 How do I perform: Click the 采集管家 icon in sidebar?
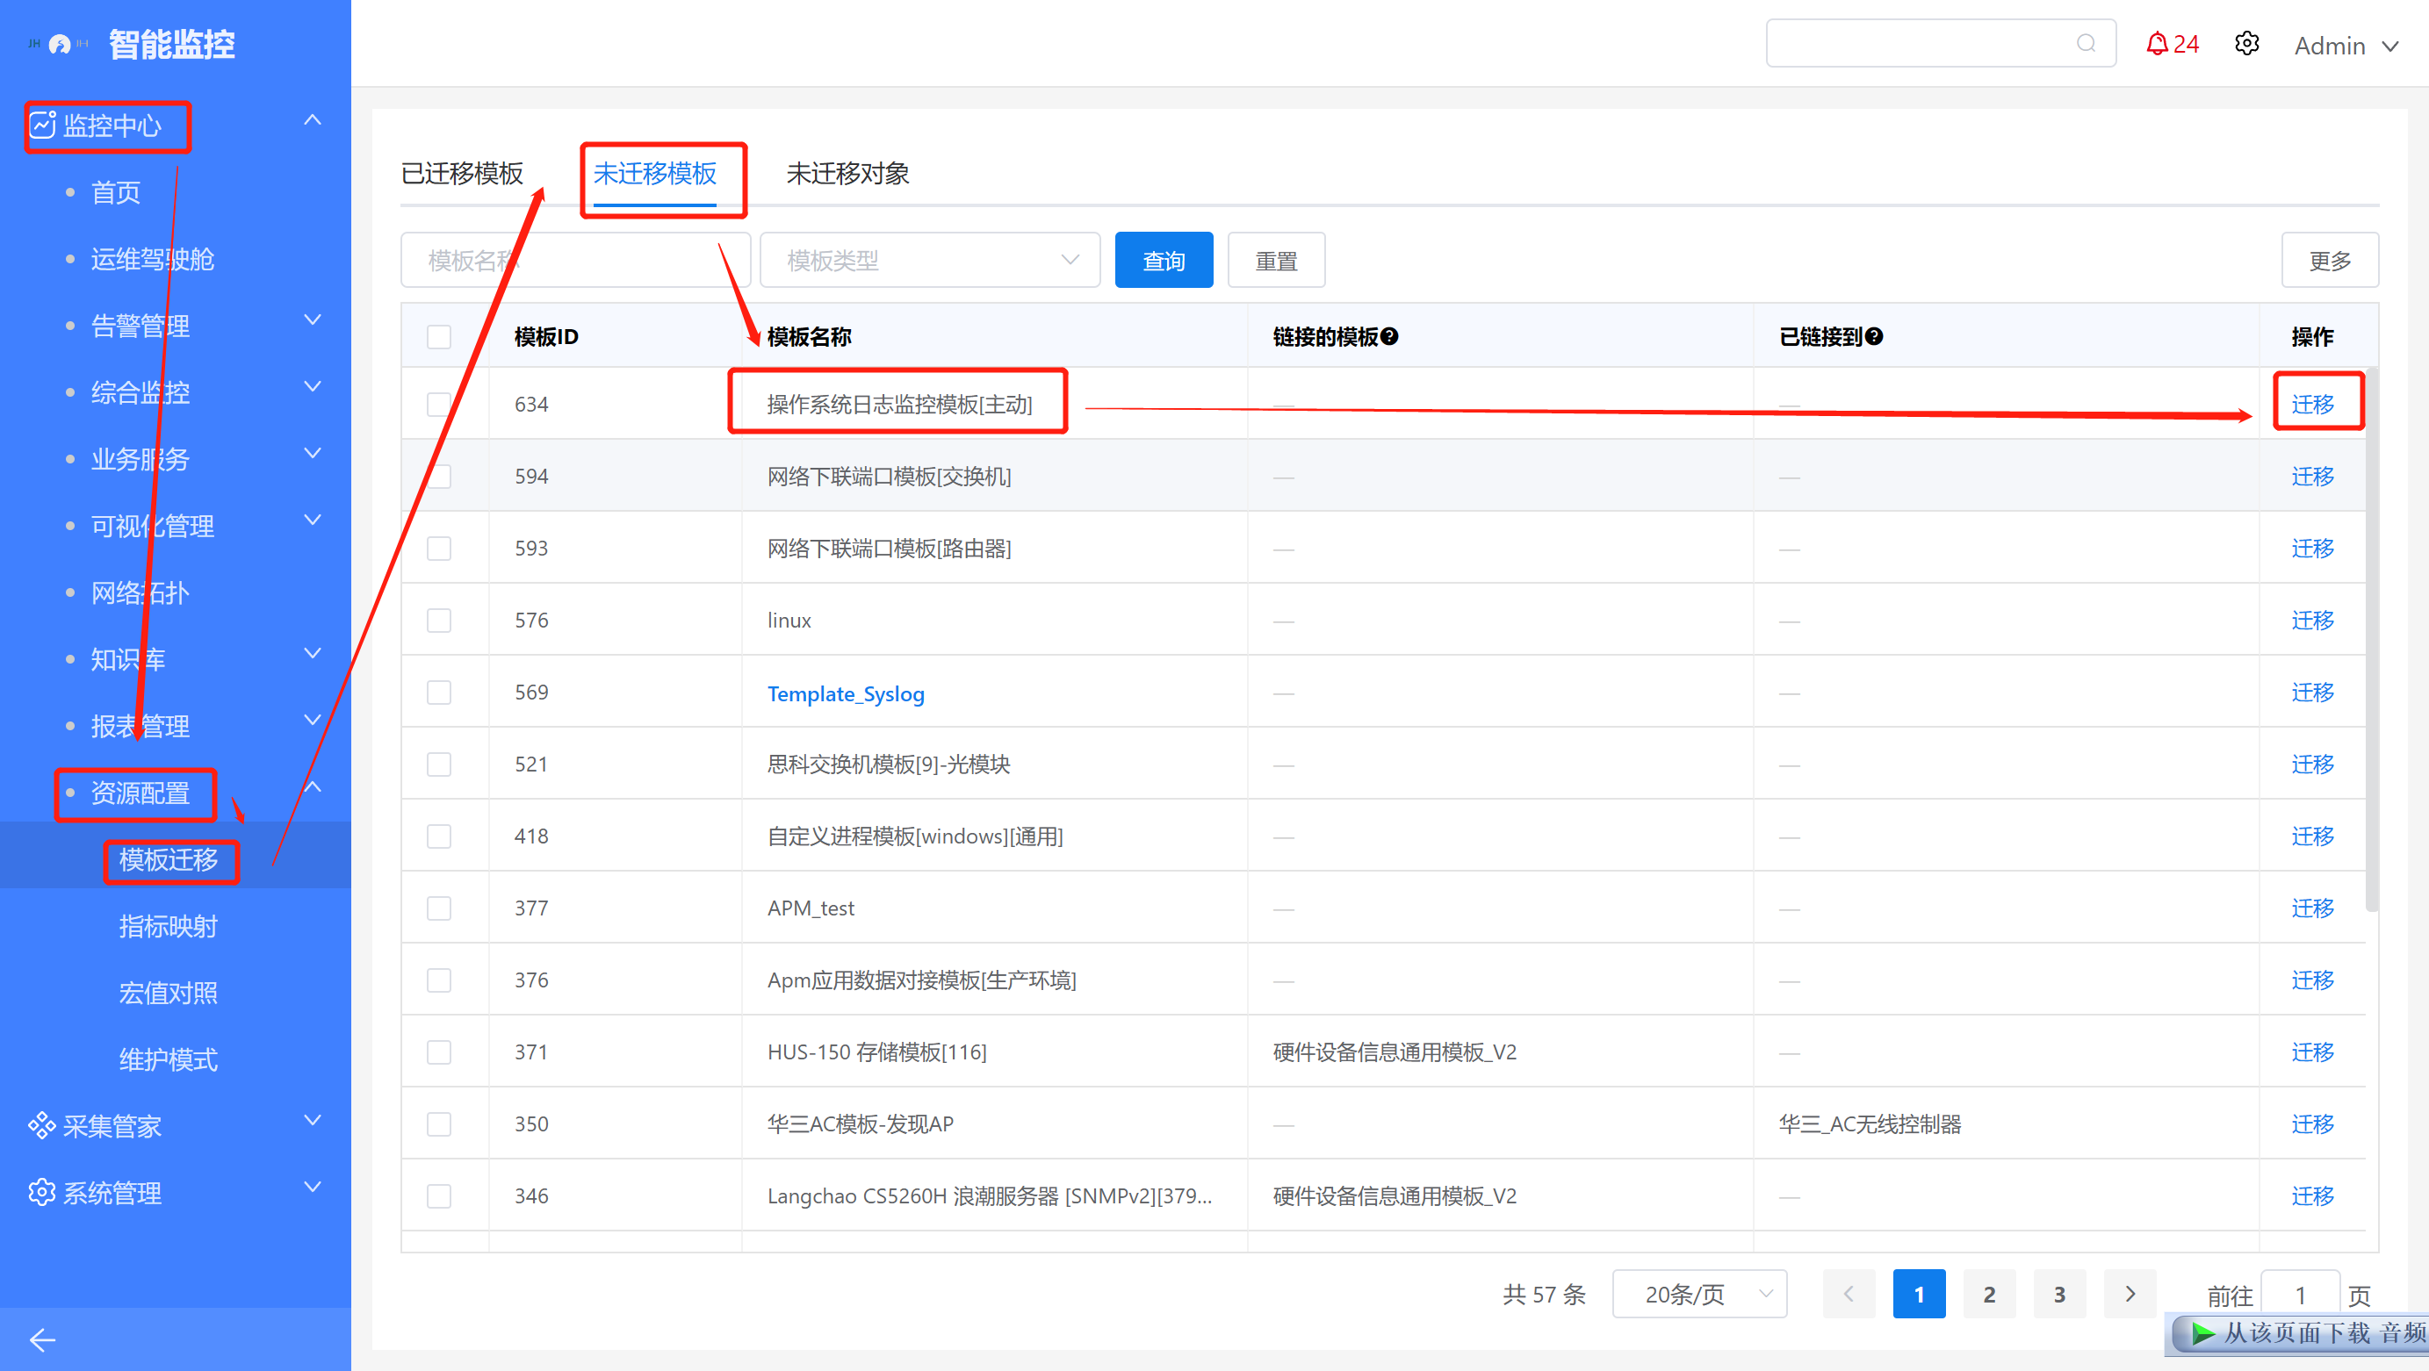tap(41, 1126)
